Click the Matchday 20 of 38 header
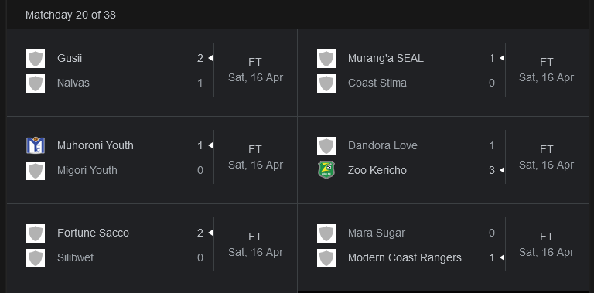594x293 pixels. (70, 15)
